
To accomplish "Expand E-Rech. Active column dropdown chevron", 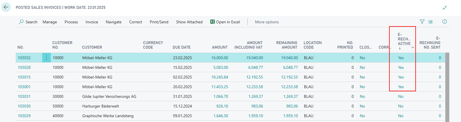I will [413, 47].
